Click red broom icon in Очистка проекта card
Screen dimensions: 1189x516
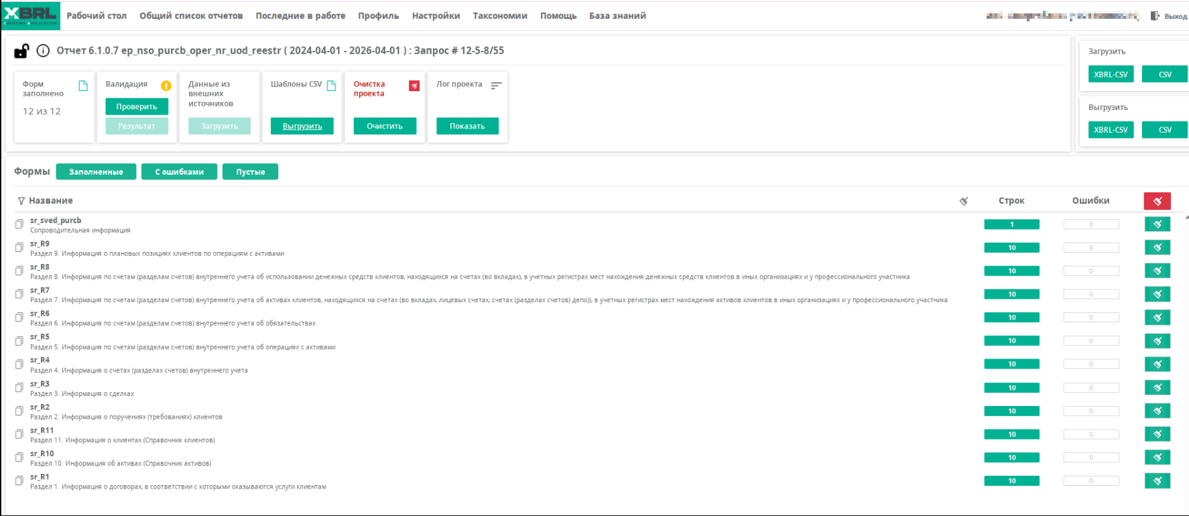click(414, 86)
